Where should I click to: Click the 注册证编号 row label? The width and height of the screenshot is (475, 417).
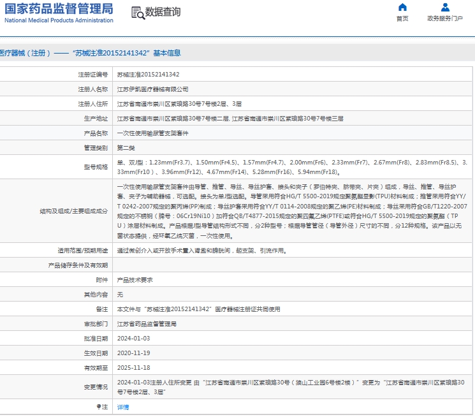point(92,75)
